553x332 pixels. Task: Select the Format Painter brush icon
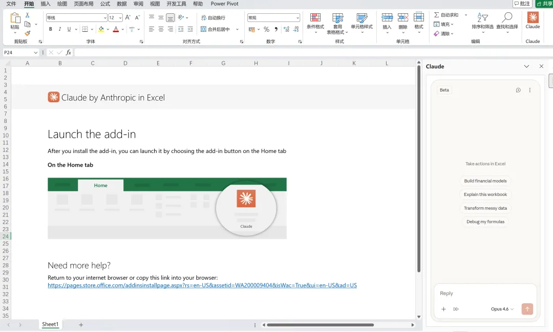[x=28, y=33]
